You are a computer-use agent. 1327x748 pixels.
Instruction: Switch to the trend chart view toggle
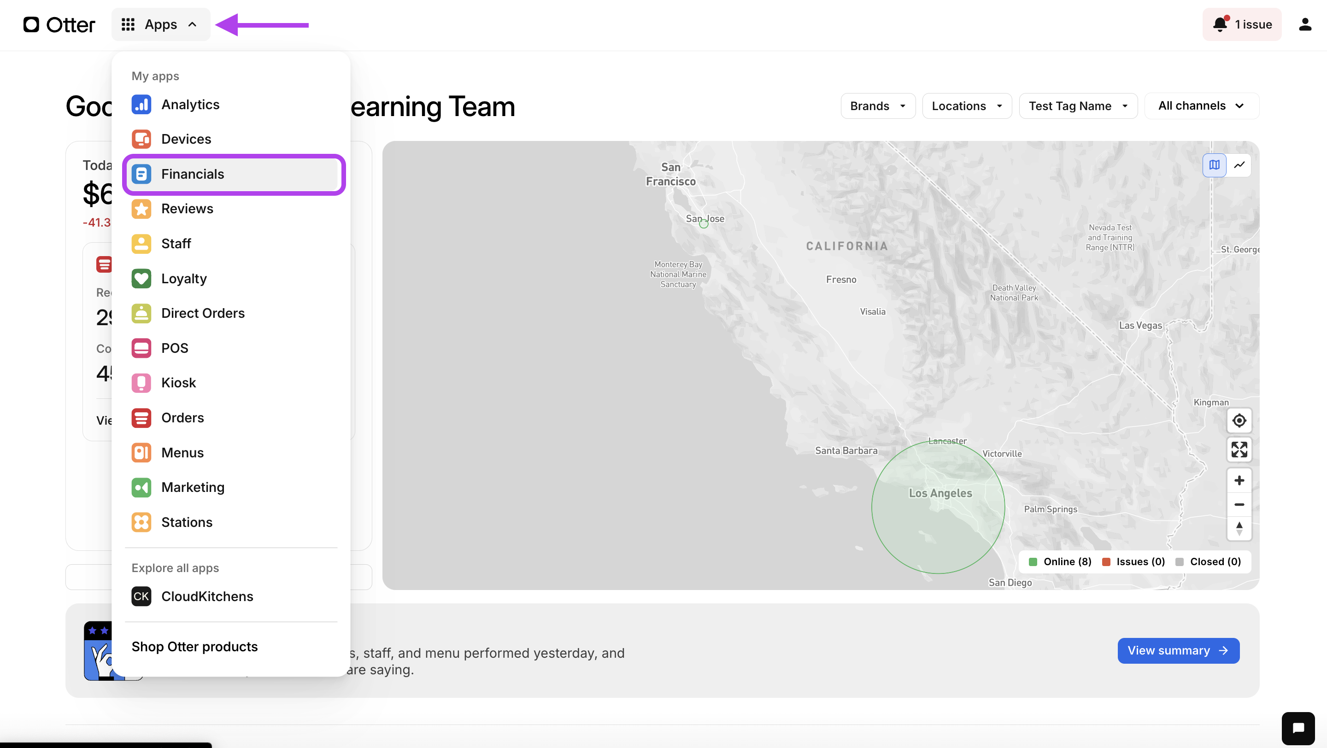pyautogui.click(x=1239, y=165)
